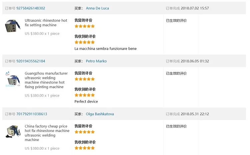This screenshot has height=155, width=250.
Task: Click the star rating I left for Anna De Luca
Action: (x=85, y=26)
